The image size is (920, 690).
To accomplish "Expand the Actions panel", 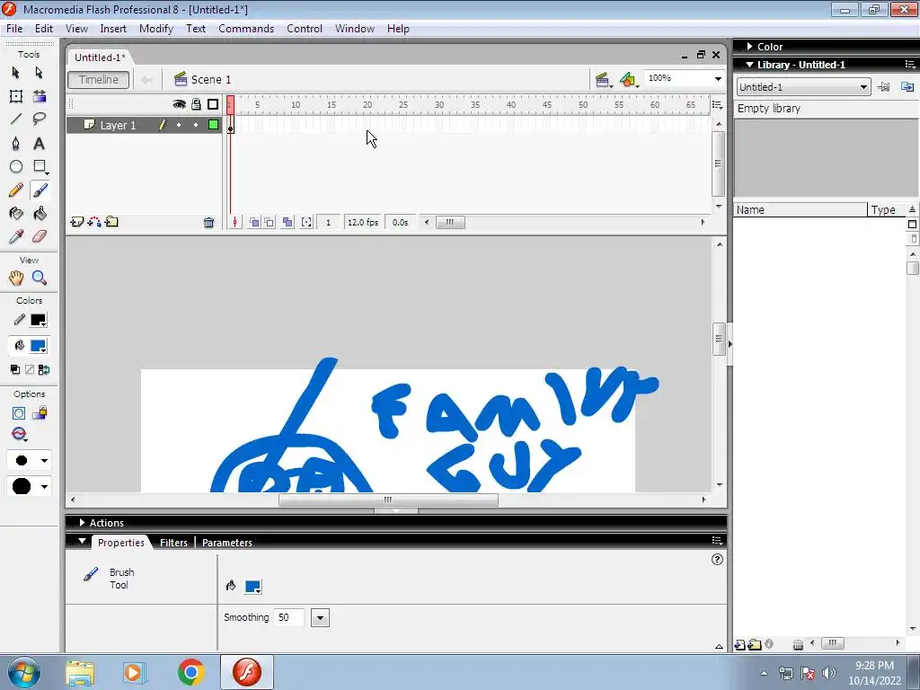I will (x=82, y=522).
